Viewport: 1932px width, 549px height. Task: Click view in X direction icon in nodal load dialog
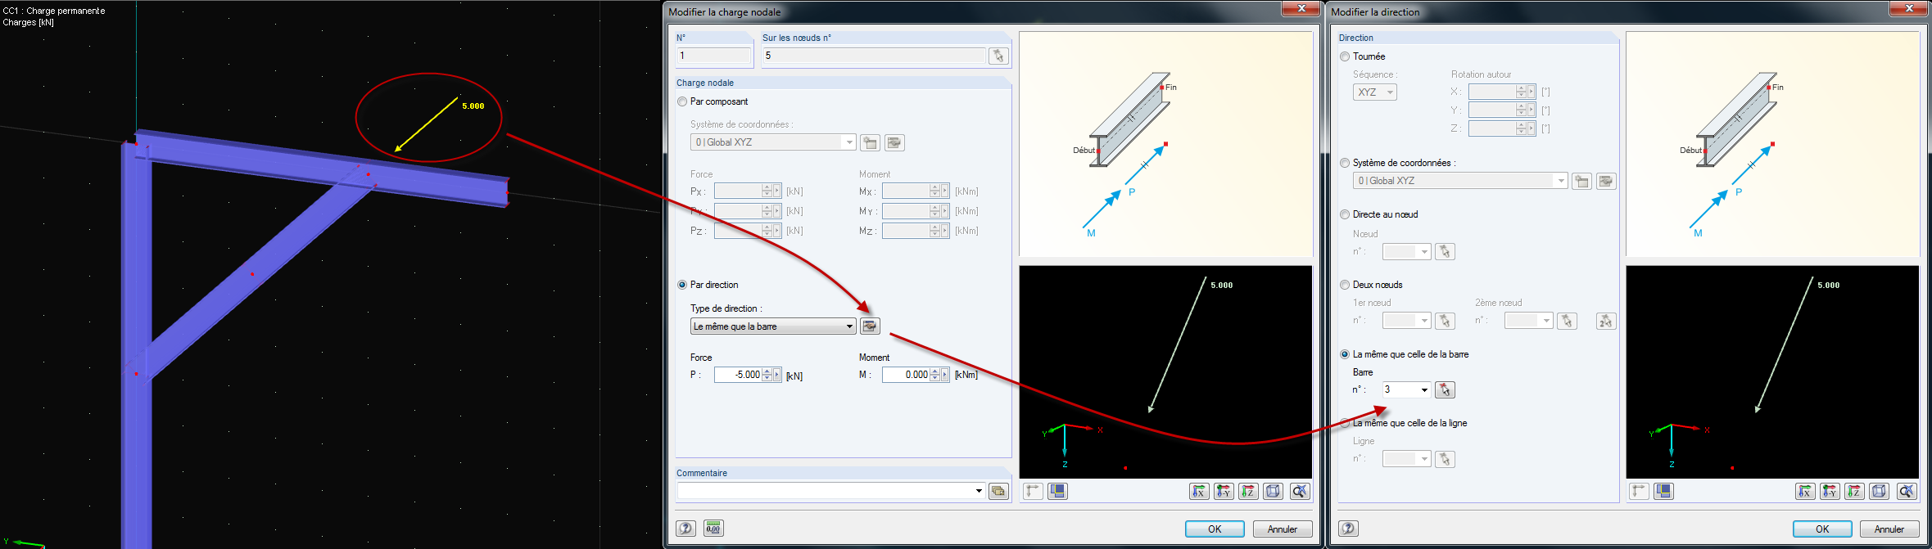point(1199,491)
